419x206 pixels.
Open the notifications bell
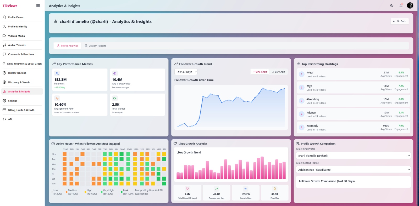[x=401, y=5]
